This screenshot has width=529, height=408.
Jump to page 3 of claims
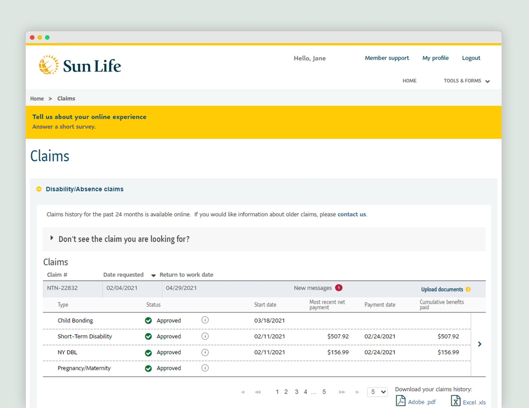pos(296,392)
